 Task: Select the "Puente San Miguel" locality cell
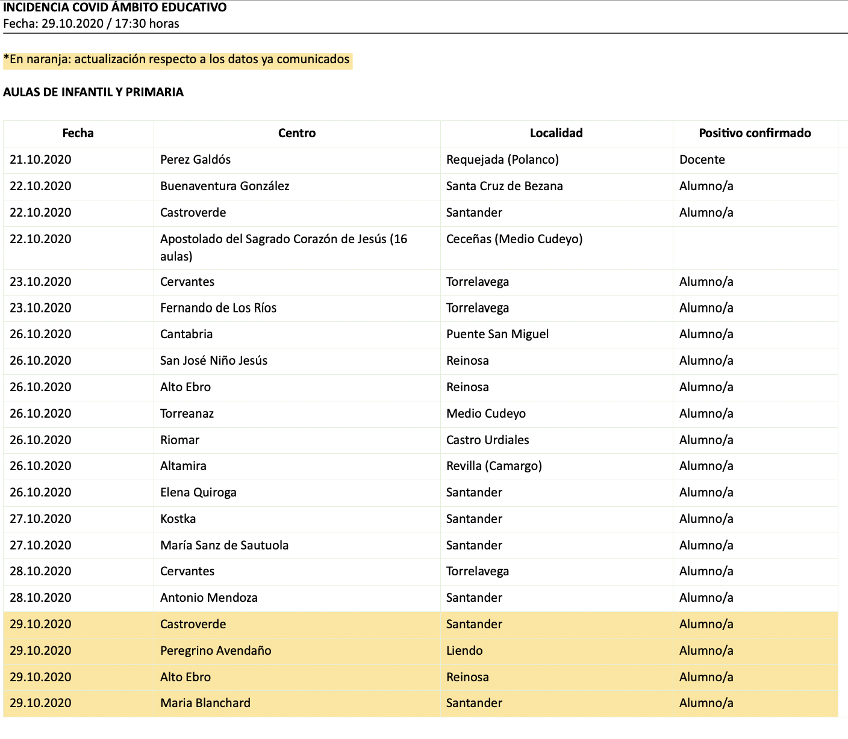497,334
